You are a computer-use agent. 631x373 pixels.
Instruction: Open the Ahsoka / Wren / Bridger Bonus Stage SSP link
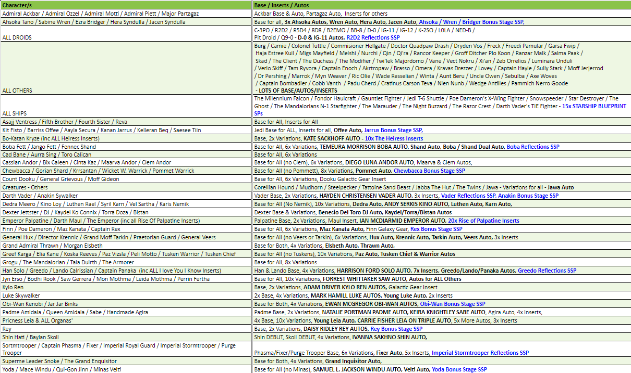pyautogui.click(x=471, y=22)
